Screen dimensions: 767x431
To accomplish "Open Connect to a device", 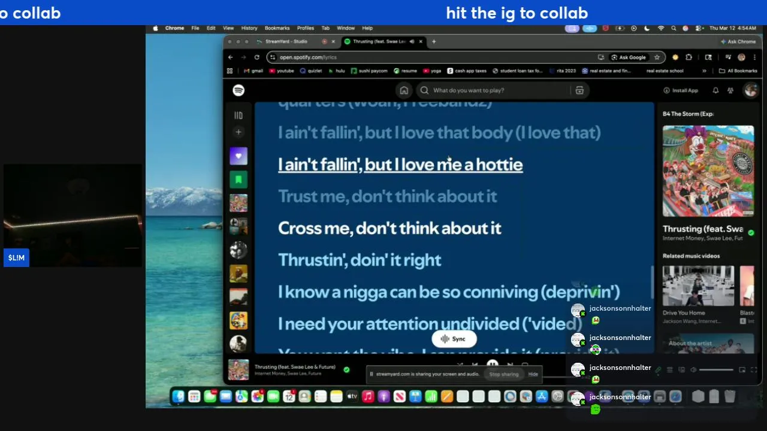I will 681,370.
